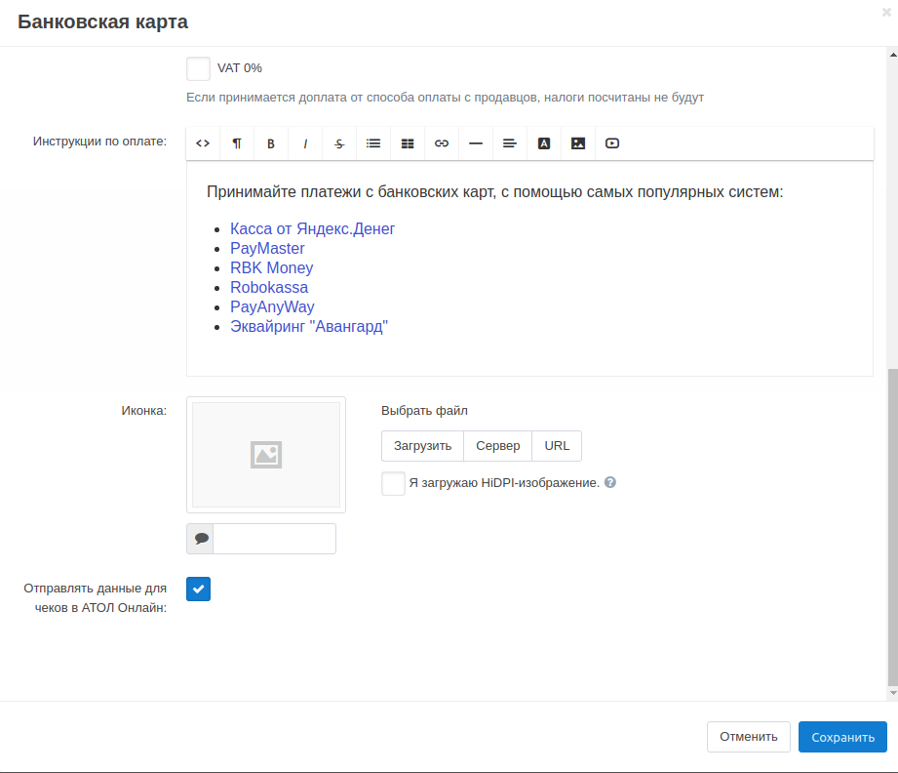Screen dimensions: 898x773
Task: Choose the URL file source option
Action: click(x=557, y=446)
